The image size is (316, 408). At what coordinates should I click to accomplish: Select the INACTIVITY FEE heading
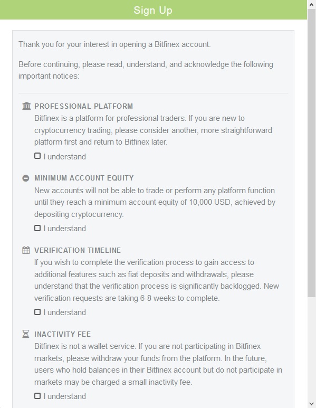coord(62,334)
